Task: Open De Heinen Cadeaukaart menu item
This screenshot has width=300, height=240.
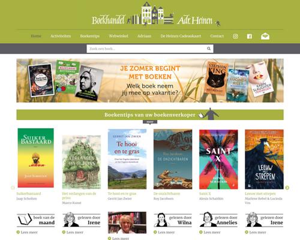Action: (x=181, y=36)
